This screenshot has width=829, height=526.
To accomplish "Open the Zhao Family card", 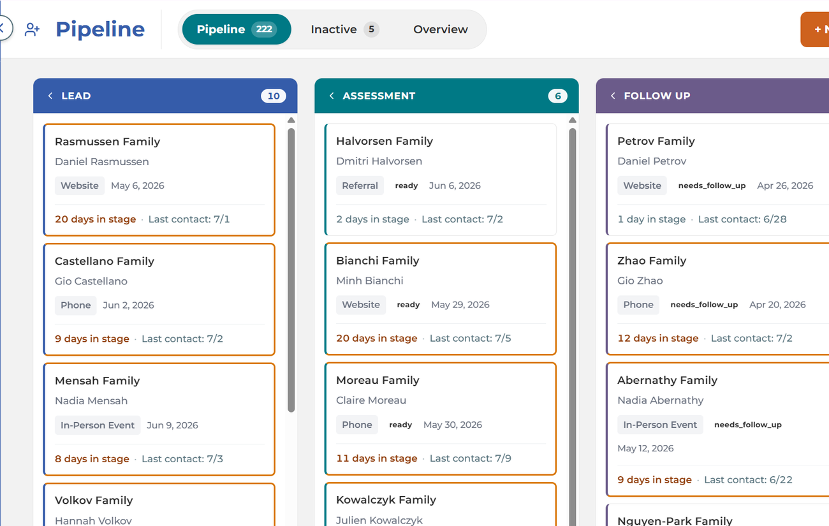I will (717, 298).
